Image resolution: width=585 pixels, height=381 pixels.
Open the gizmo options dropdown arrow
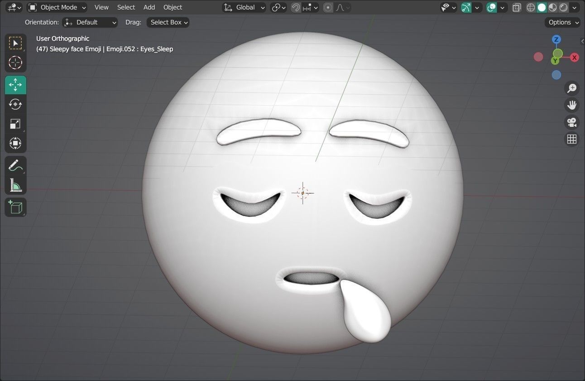(x=477, y=7)
